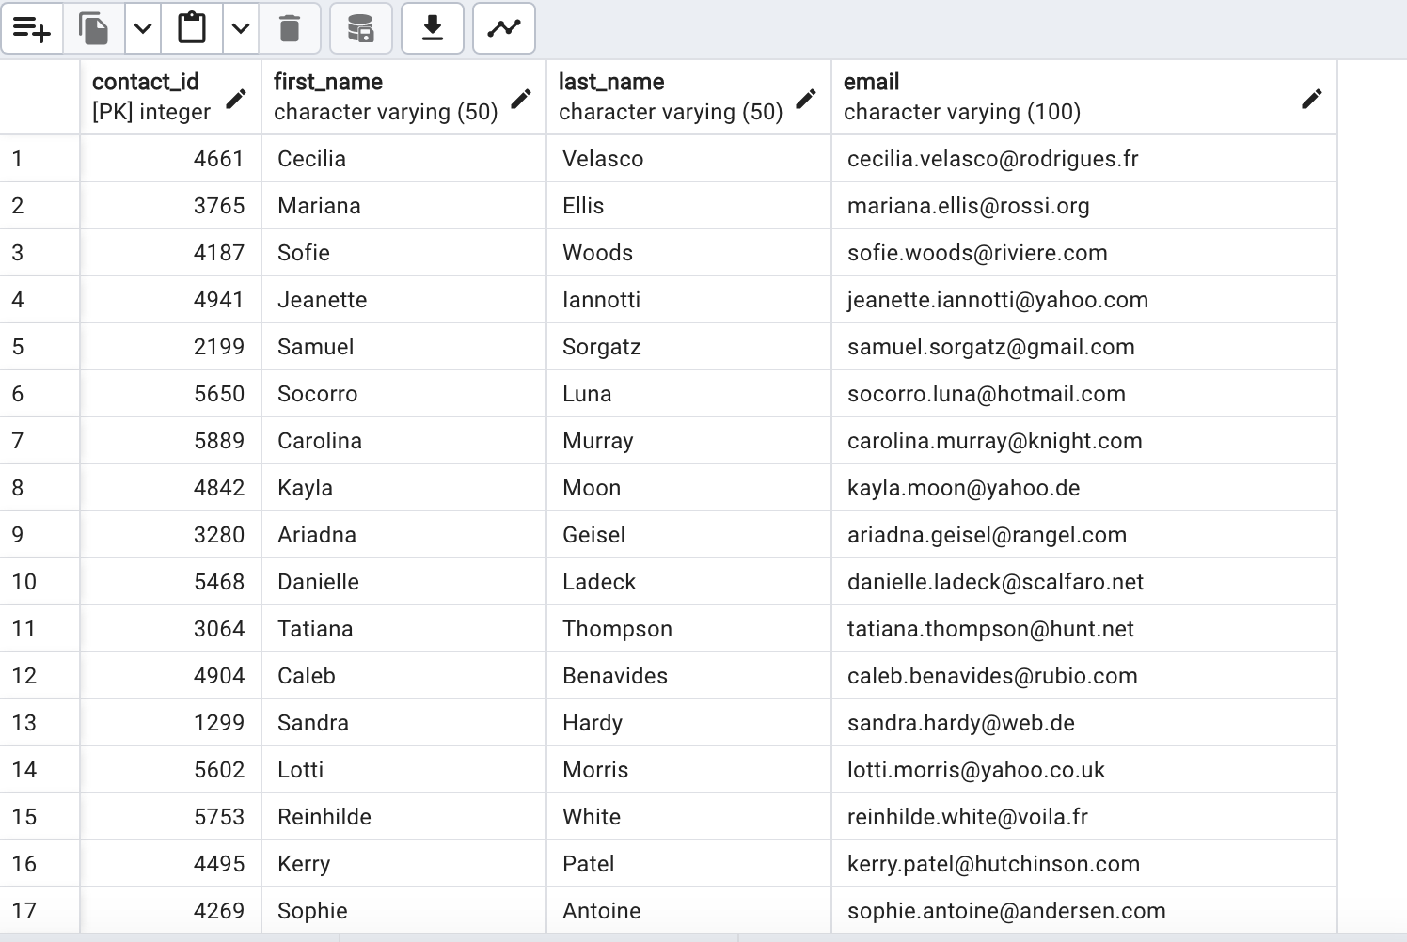Open the paste options dropdown arrow
1407x942 pixels.
click(241, 28)
